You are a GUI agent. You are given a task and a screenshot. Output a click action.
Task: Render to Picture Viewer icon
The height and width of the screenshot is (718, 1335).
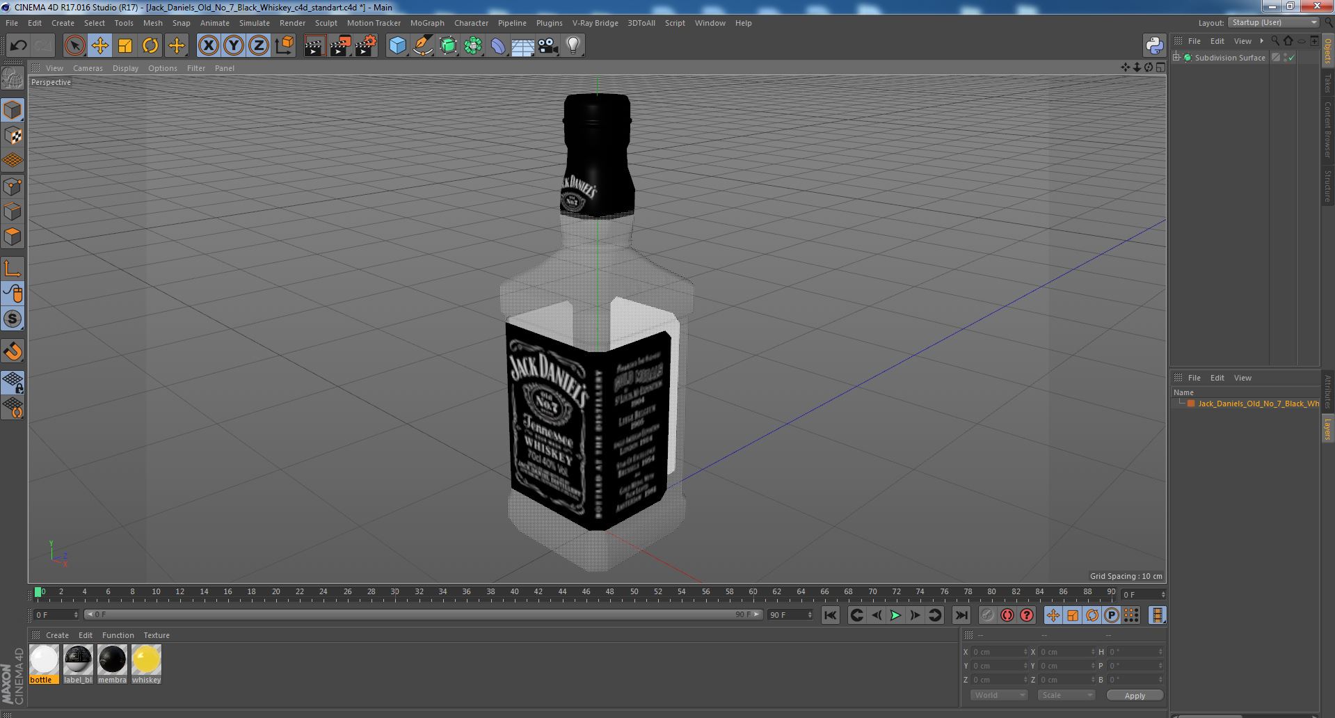pos(340,46)
